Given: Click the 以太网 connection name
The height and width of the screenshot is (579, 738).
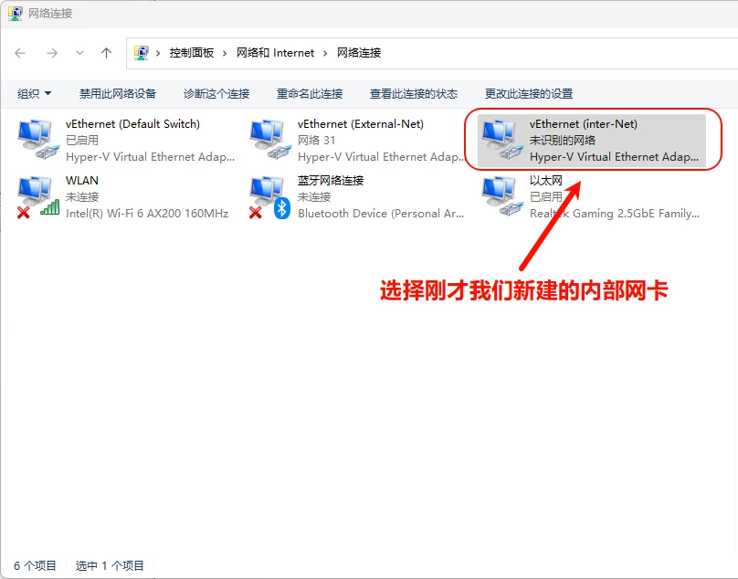Looking at the screenshot, I should click(x=546, y=180).
